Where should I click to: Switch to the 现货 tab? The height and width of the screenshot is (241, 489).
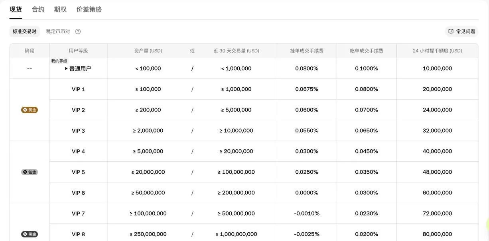[16, 10]
